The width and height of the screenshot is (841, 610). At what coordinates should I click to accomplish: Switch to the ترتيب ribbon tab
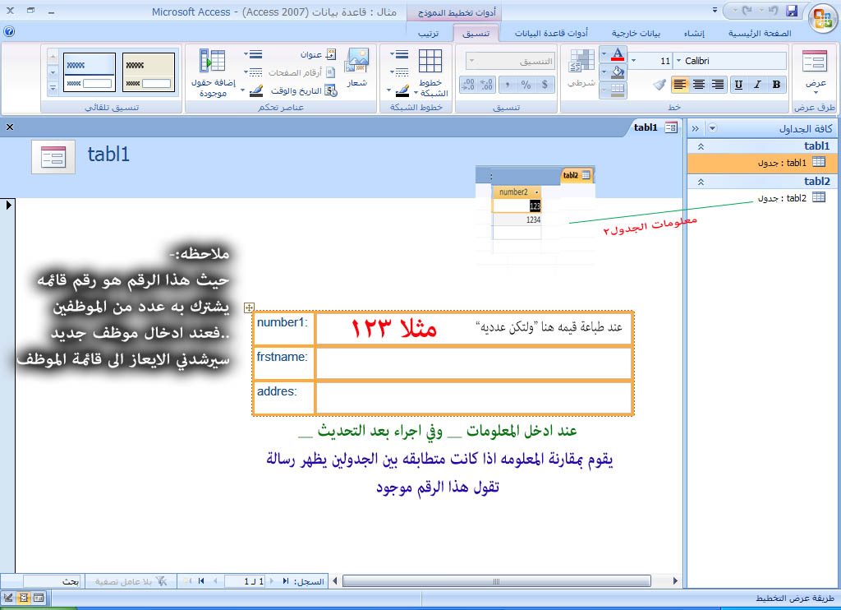coord(428,33)
